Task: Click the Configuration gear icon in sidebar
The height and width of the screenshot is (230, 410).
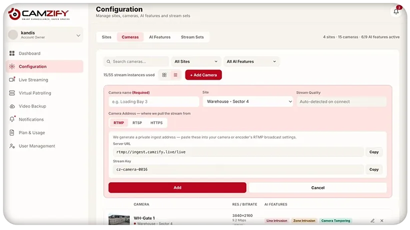Action: pyautogui.click(x=12, y=67)
